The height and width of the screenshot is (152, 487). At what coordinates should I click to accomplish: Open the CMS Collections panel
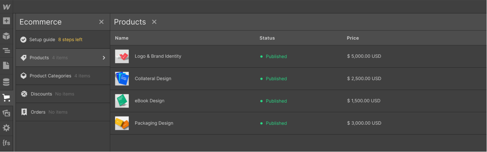tap(6, 82)
